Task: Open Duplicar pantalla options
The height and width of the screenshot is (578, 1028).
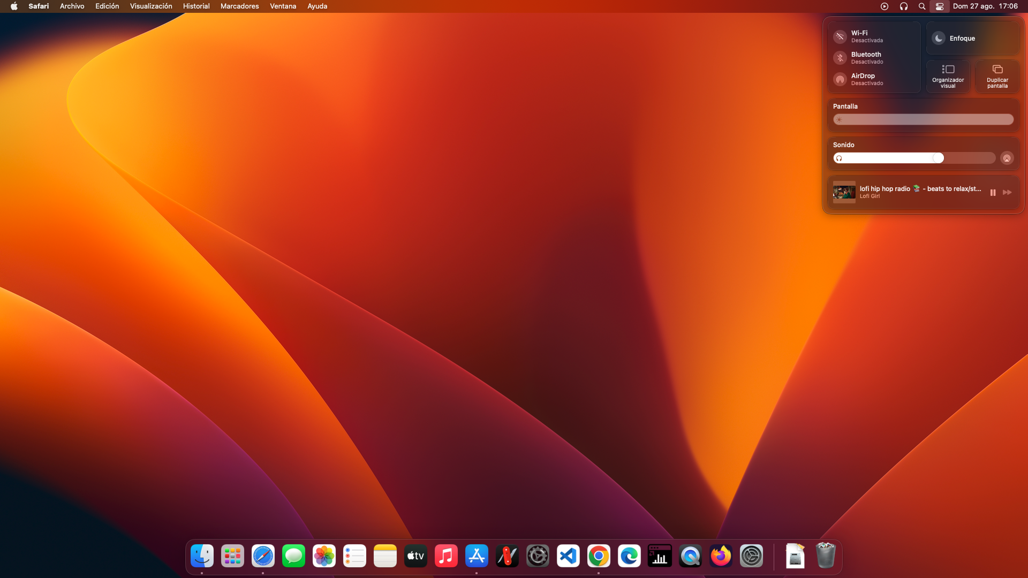Action: (x=997, y=76)
